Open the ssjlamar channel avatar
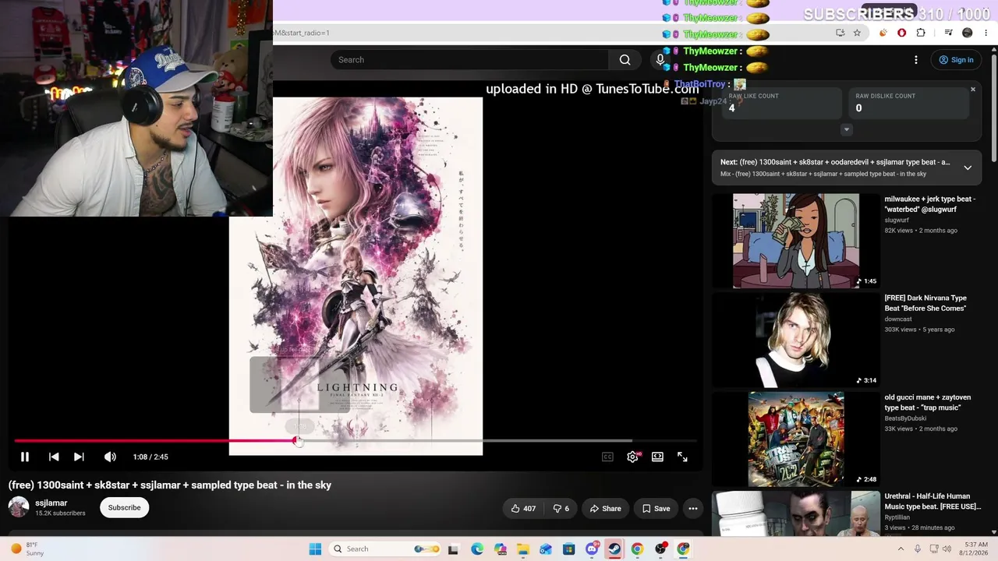 pos(19,507)
